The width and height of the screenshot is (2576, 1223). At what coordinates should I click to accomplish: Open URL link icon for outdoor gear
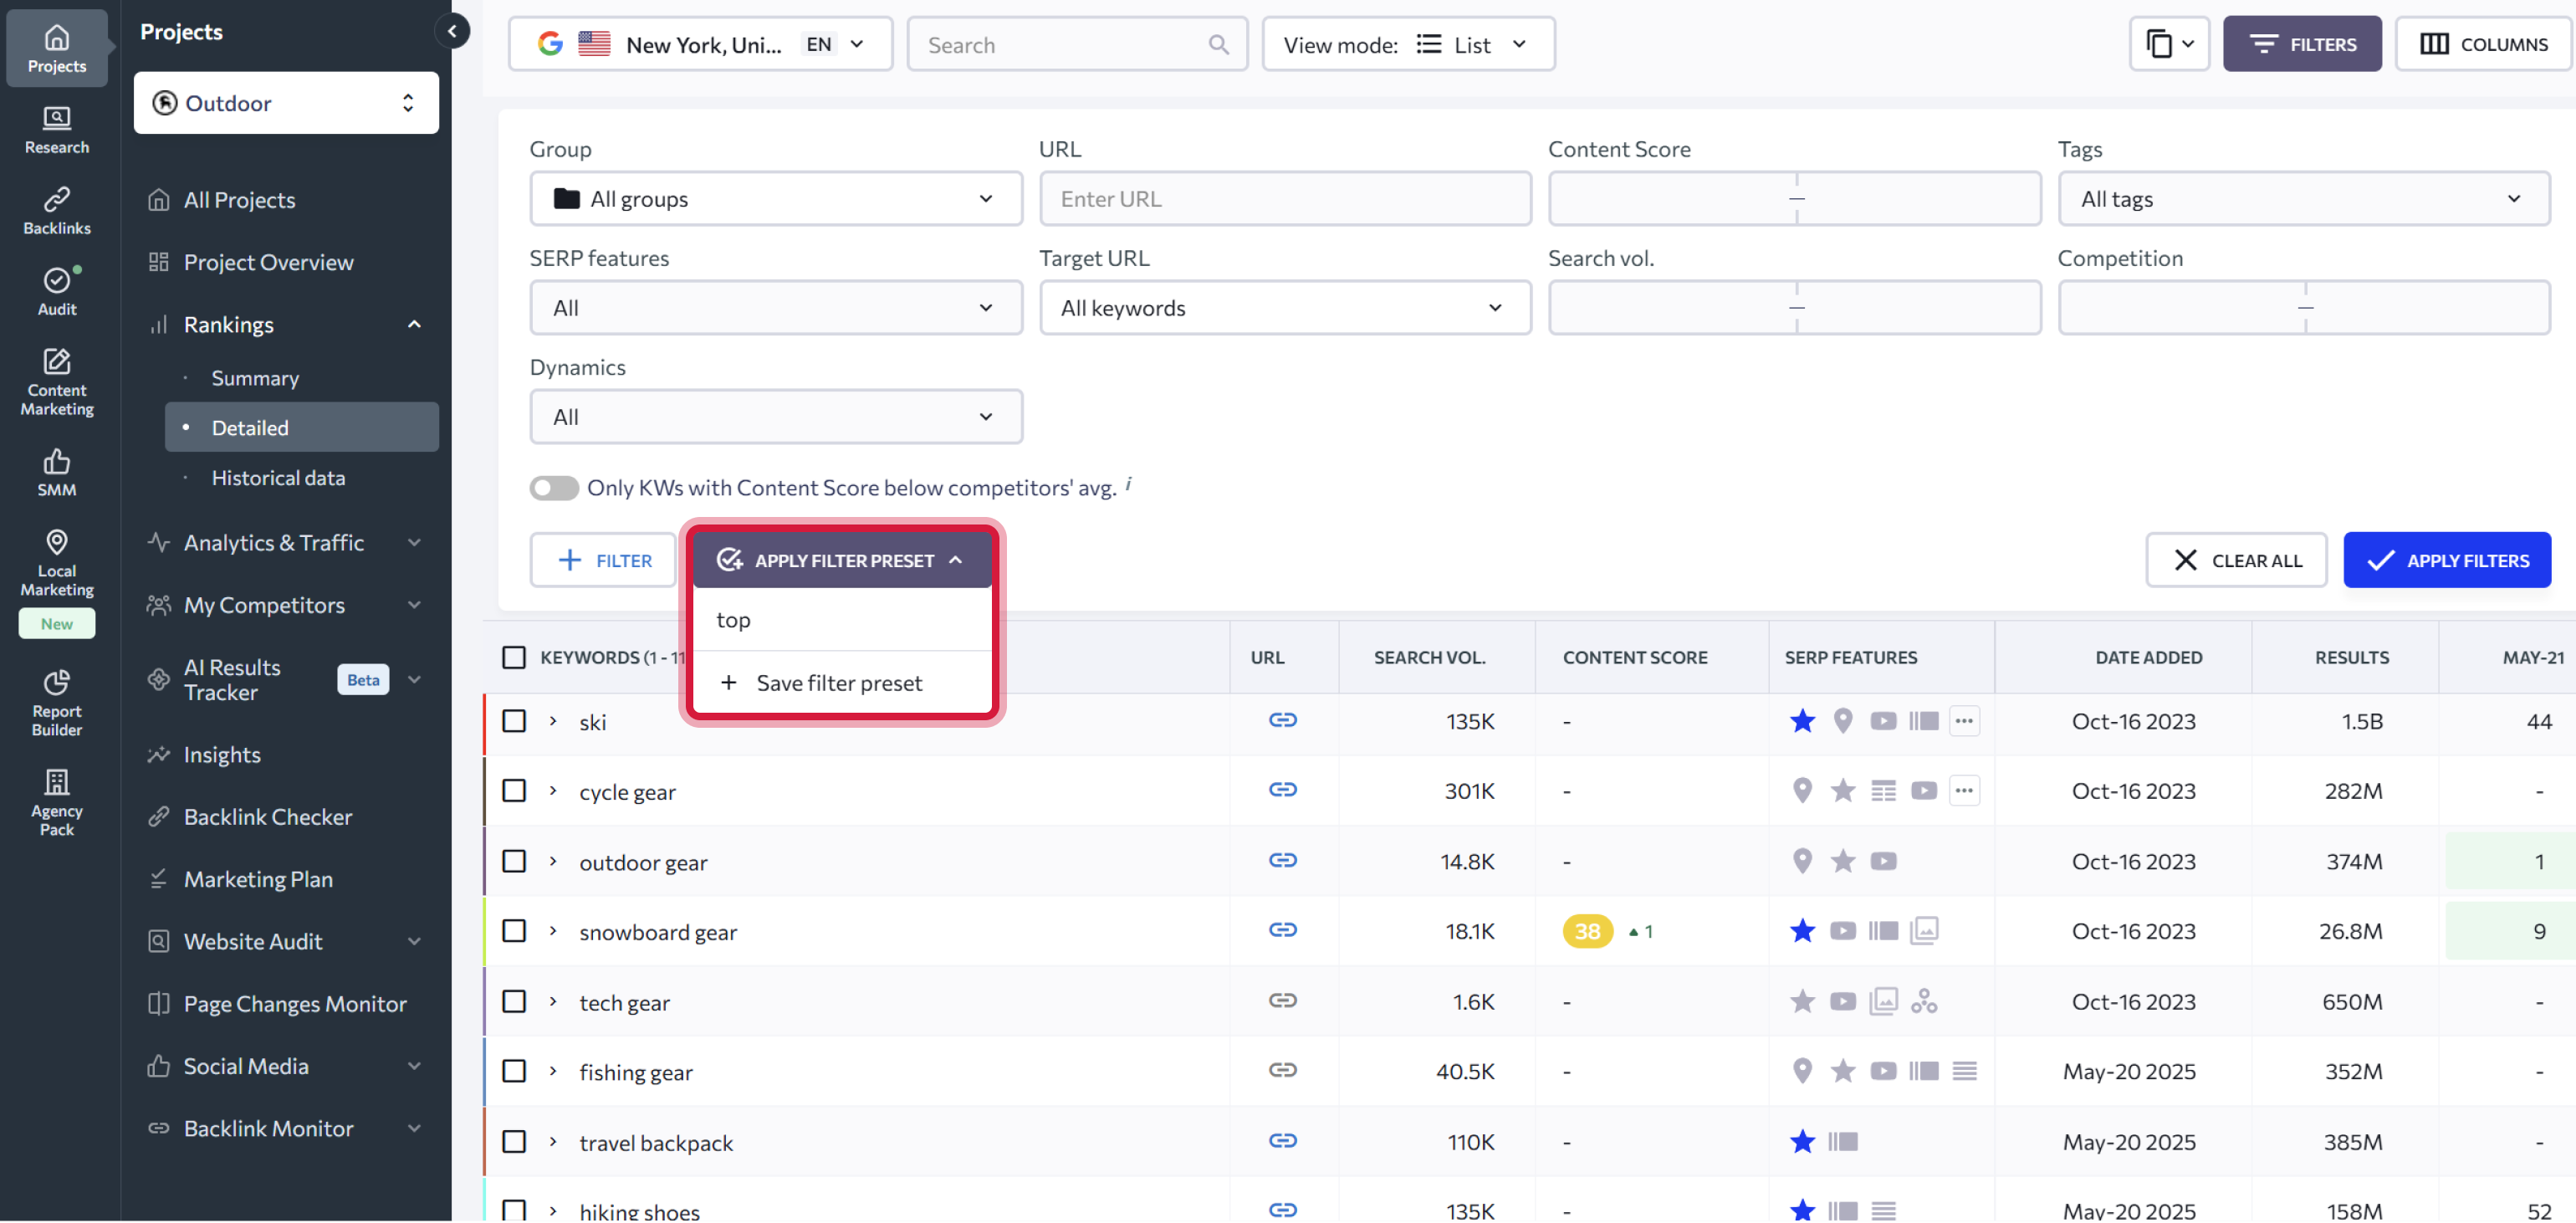[x=1283, y=861]
